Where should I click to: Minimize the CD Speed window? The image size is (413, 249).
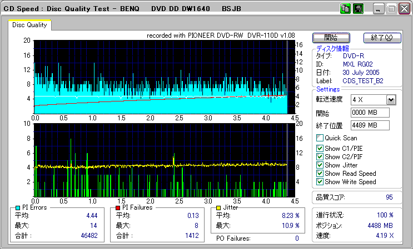pos(379,9)
